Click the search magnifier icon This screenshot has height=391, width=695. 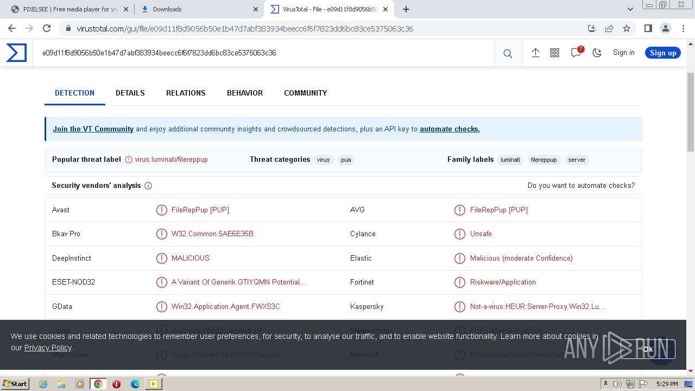tap(508, 53)
